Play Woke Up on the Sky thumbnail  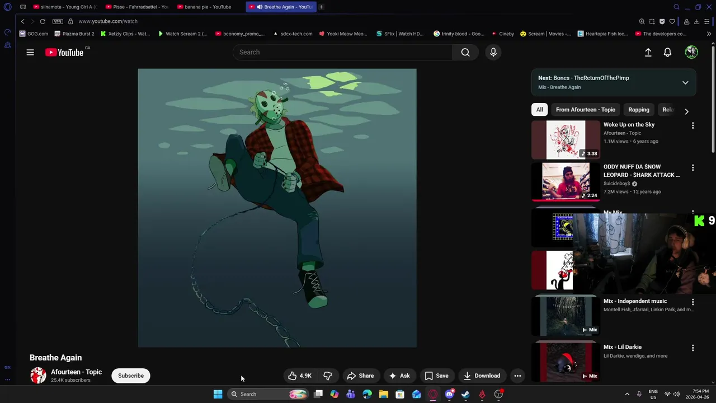pos(566,139)
